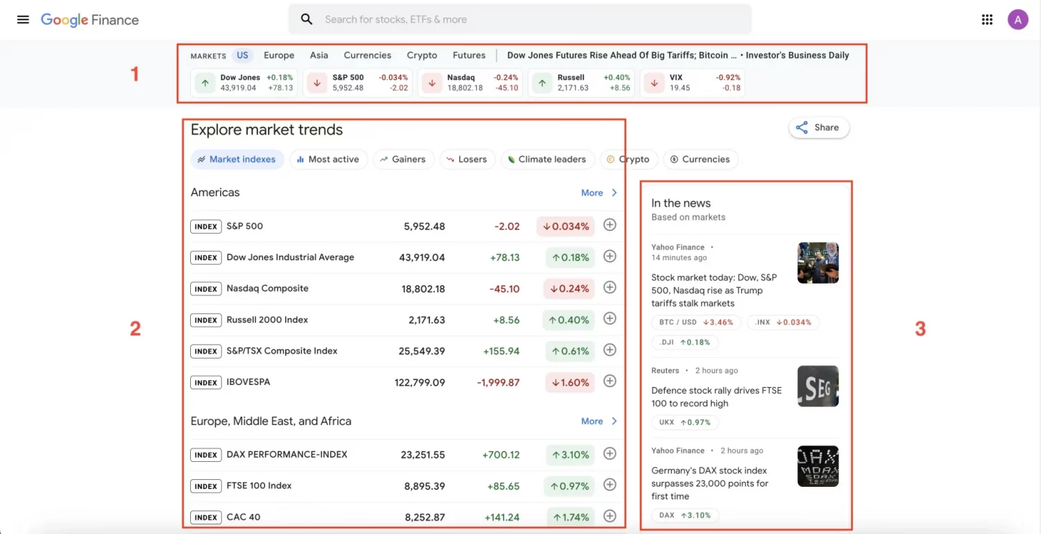1041x534 pixels.
Task: Open the DAX PERFORMANCE-INDEX row
Action: pyautogui.click(x=404, y=455)
